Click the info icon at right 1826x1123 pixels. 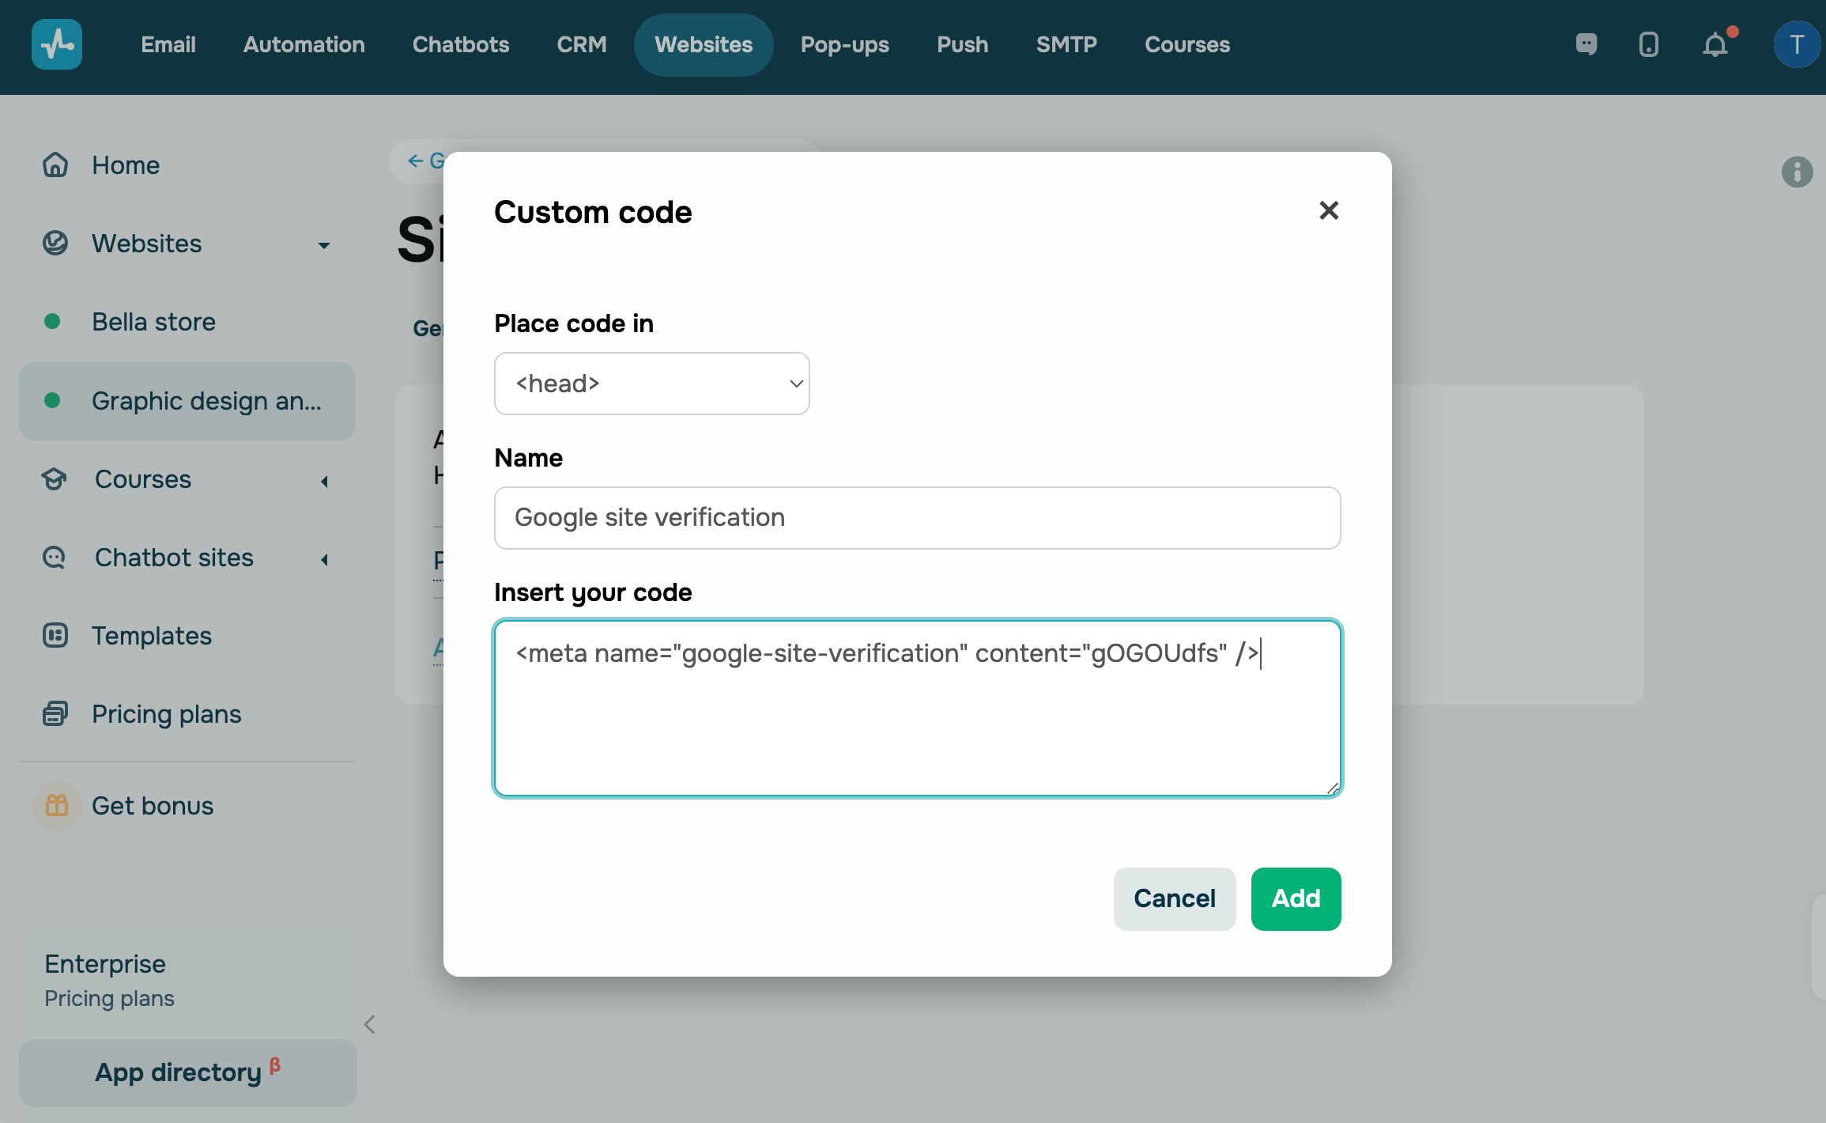[x=1797, y=172]
